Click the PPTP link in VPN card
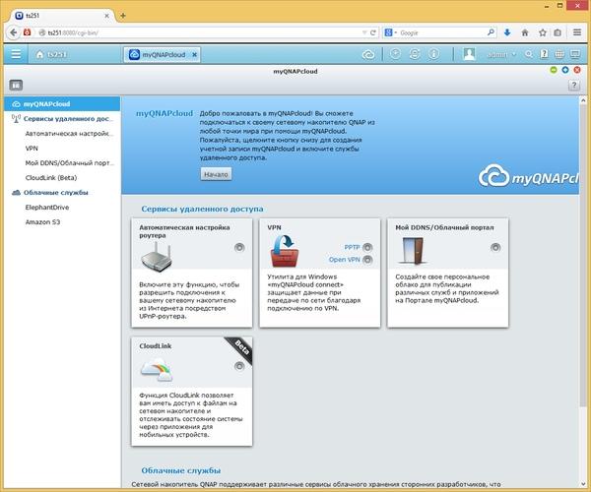 (x=352, y=247)
